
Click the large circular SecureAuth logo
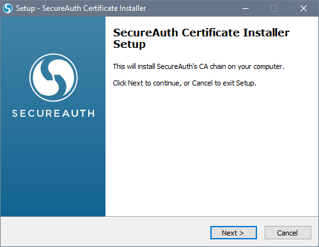point(54,77)
